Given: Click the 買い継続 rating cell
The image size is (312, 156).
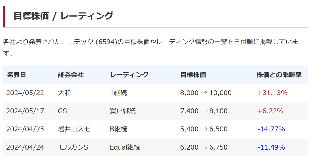Looking at the screenshot, I should [123, 111].
